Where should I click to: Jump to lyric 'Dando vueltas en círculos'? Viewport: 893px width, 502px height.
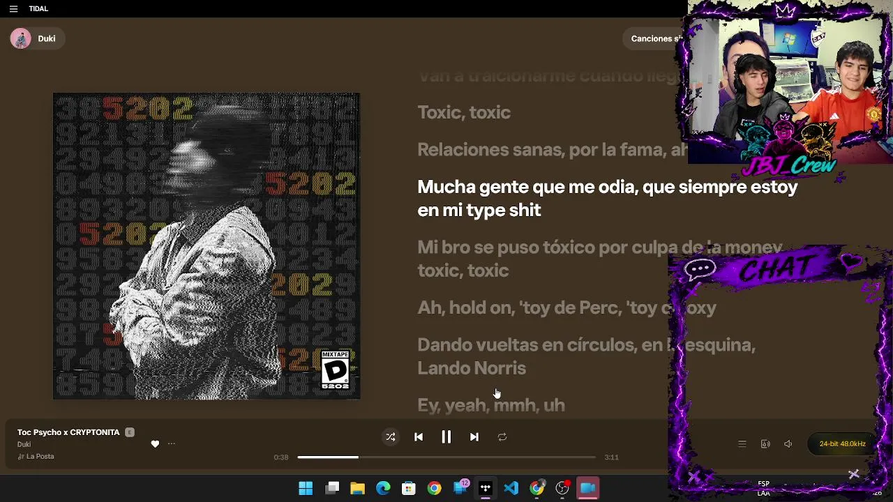click(x=586, y=356)
